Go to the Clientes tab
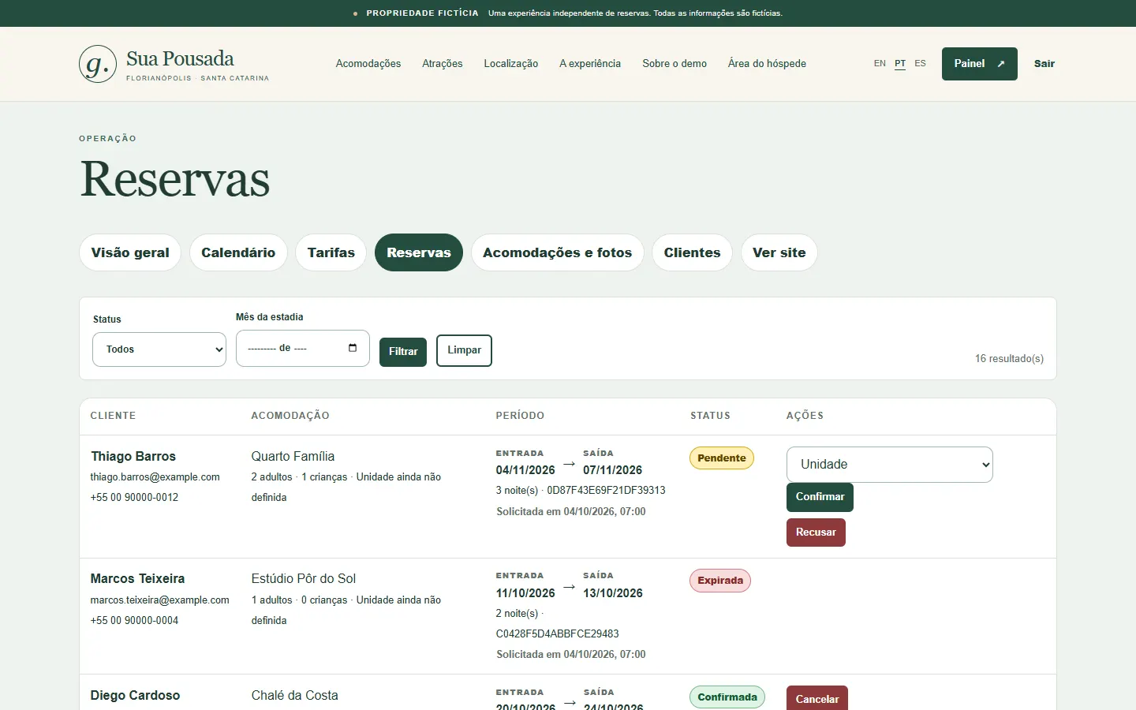This screenshot has height=710, width=1136. click(692, 252)
